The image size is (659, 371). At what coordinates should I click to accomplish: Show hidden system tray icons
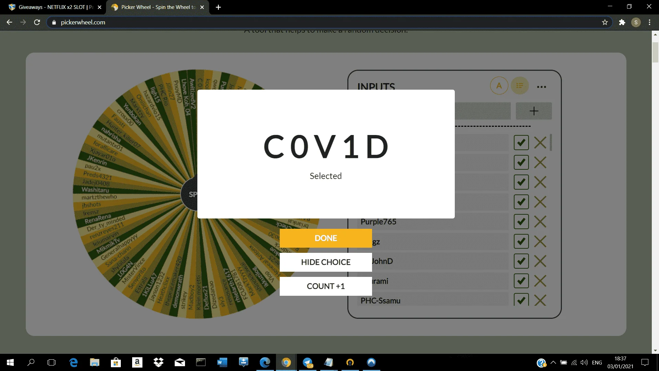tap(553, 362)
